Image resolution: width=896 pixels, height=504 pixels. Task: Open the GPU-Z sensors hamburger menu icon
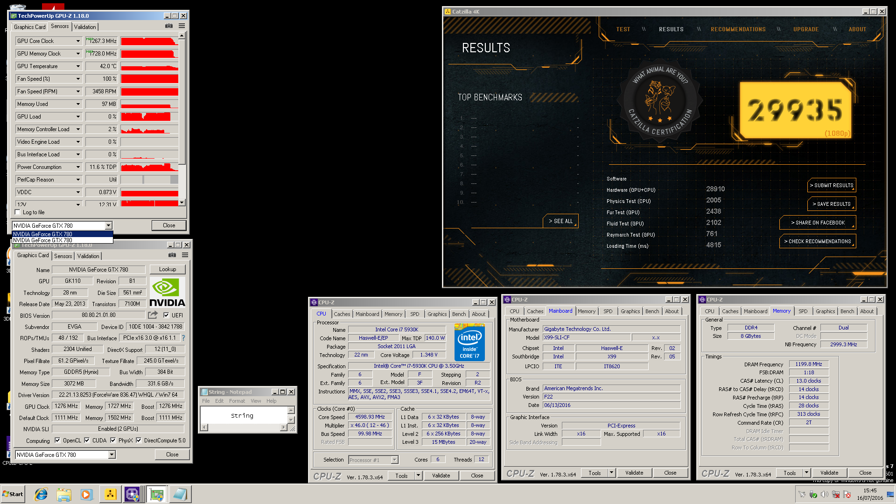[182, 26]
